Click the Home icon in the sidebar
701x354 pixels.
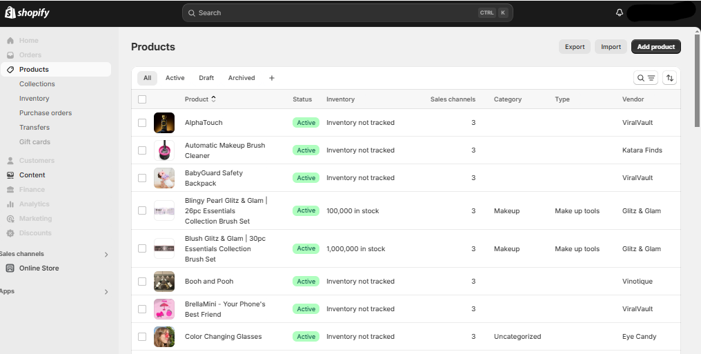[10, 40]
